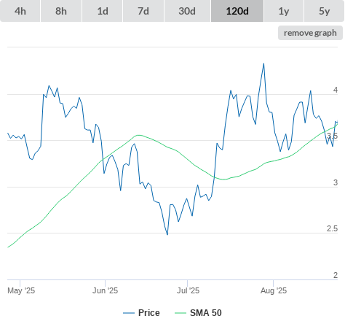Click the remove graph button

click(x=310, y=33)
